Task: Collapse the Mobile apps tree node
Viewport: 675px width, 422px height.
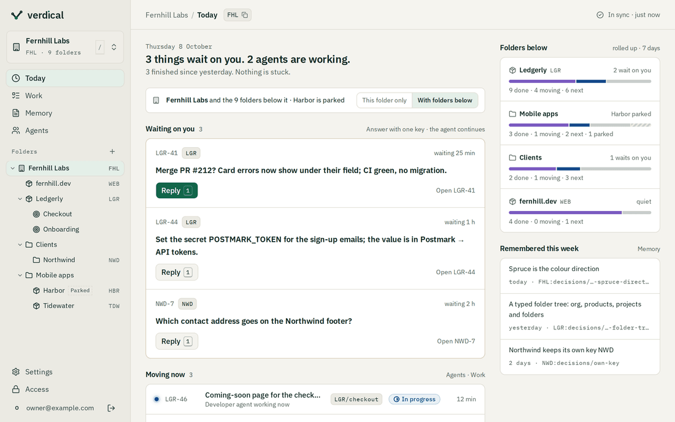Action: [x=20, y=275]
